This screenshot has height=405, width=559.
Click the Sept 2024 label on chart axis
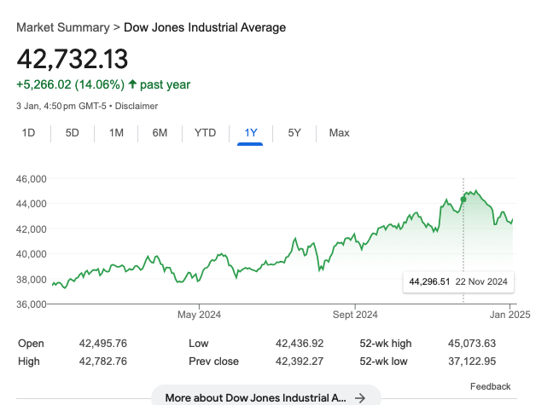pos(355,315)
